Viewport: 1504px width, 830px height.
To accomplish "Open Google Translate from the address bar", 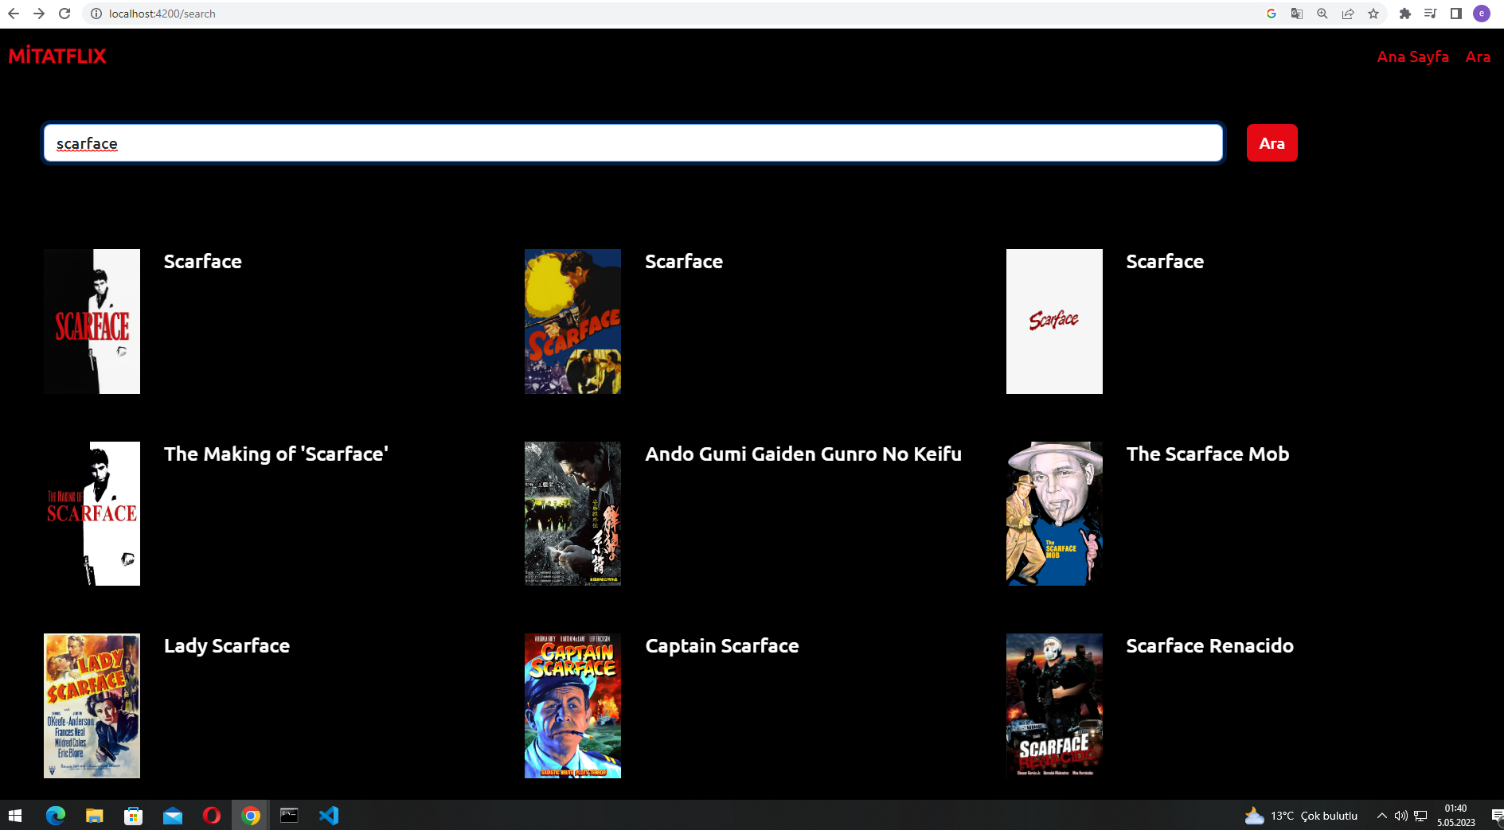I will point(1296,14).
